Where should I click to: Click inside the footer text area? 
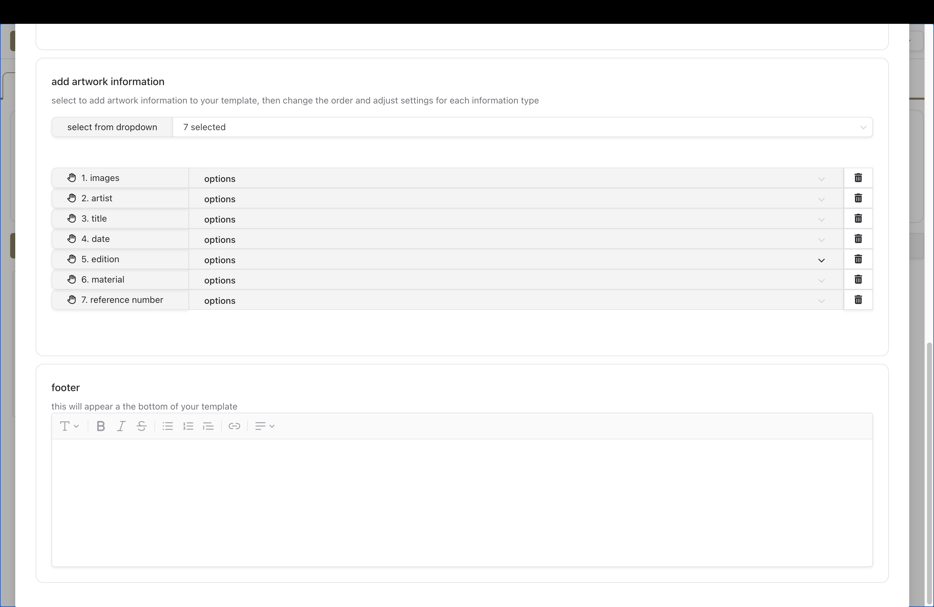(x=462, y=503)
